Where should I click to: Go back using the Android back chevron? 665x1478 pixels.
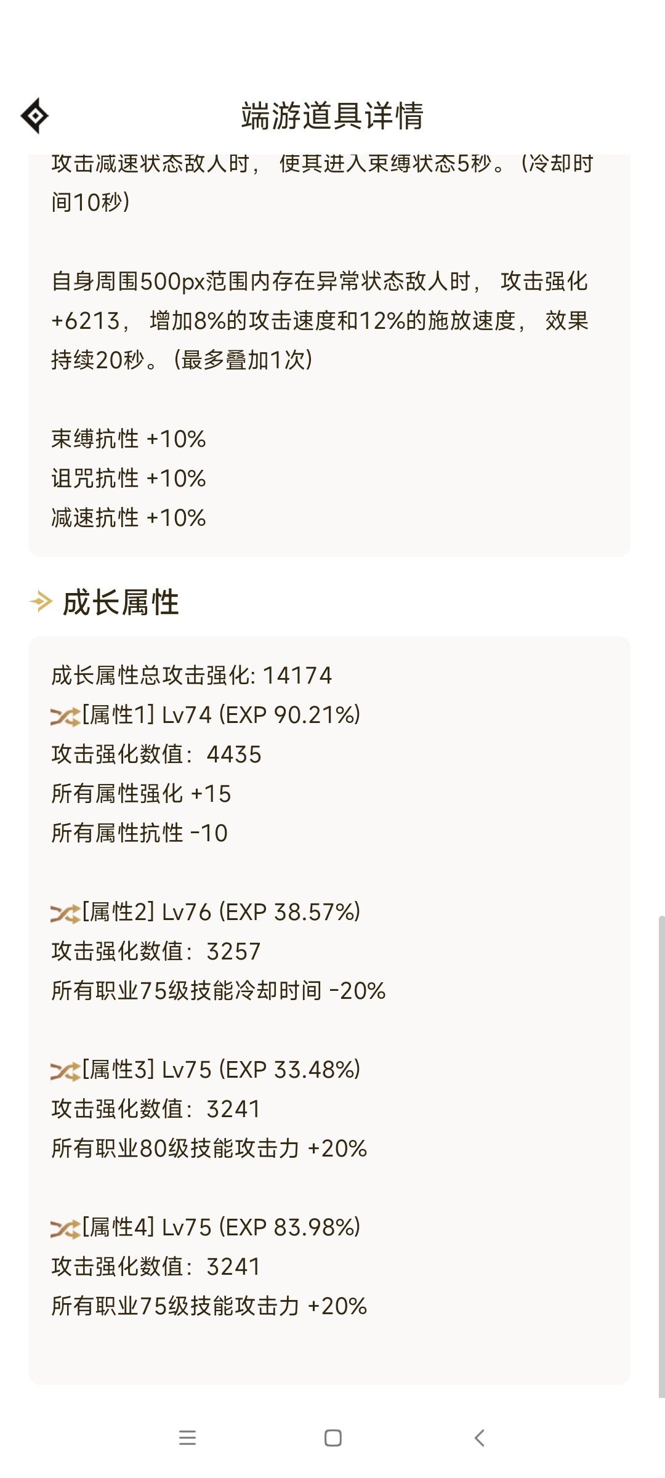480,1438
